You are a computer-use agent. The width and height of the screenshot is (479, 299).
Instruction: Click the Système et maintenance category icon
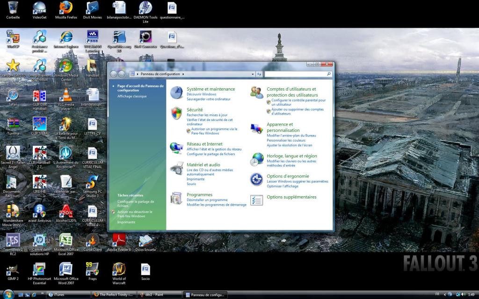pyautogui.click(x=176, y=93)
